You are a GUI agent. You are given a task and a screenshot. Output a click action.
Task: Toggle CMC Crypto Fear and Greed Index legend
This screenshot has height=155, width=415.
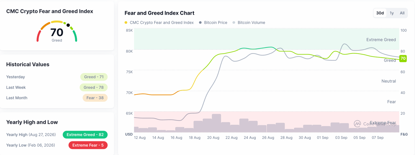click(159, 23)
